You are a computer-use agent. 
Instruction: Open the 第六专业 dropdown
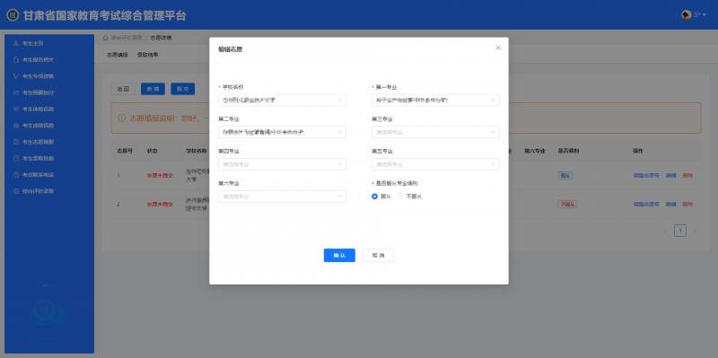coord(282,196)
